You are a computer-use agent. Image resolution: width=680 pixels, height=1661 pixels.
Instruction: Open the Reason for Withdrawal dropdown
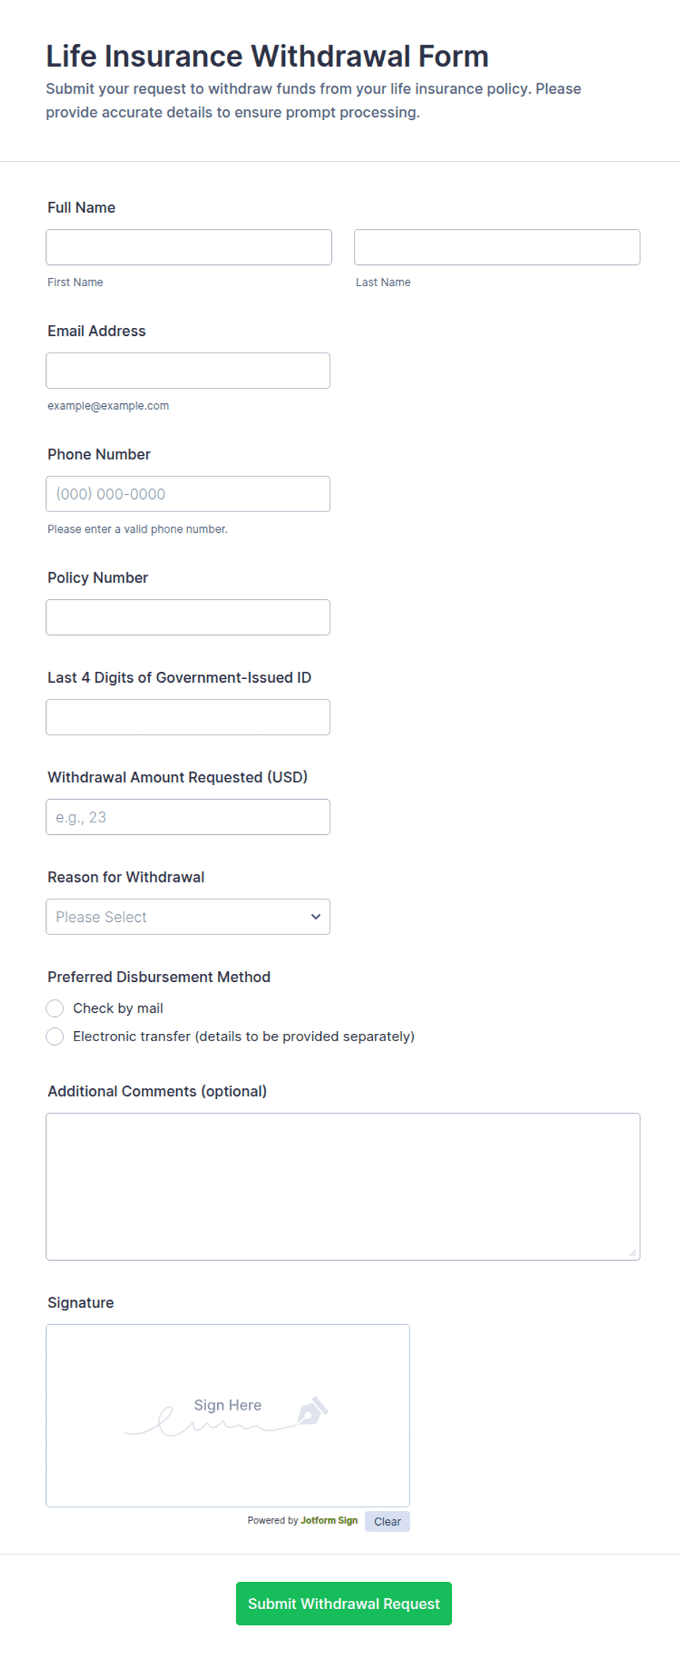188,917
